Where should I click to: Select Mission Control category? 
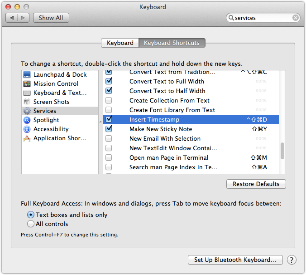[60, 84]
